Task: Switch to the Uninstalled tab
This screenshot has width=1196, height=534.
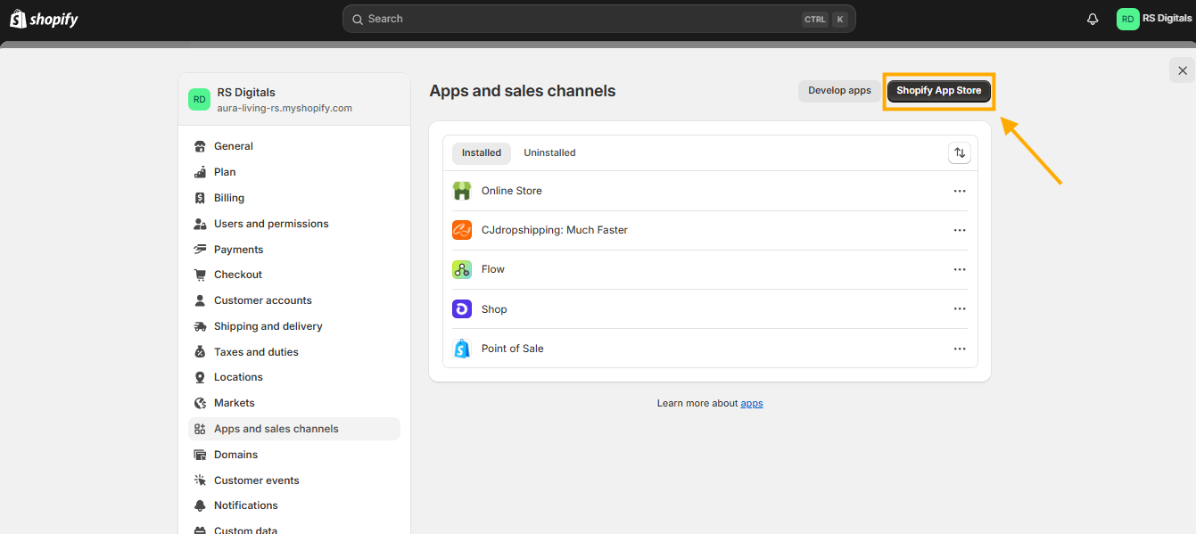Action: (549, 152)
